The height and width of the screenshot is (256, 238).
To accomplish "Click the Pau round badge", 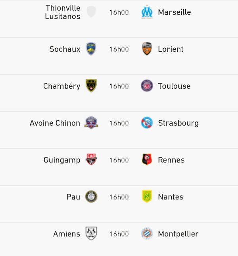I will click(x=91, y=197).
